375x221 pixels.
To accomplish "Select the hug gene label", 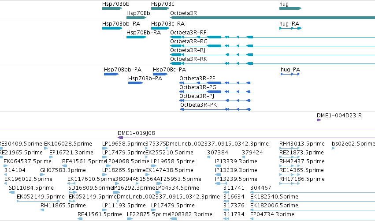I will coord(284,4).
